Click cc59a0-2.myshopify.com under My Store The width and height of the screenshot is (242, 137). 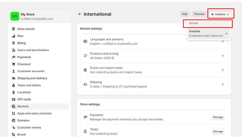click(37, 19)
